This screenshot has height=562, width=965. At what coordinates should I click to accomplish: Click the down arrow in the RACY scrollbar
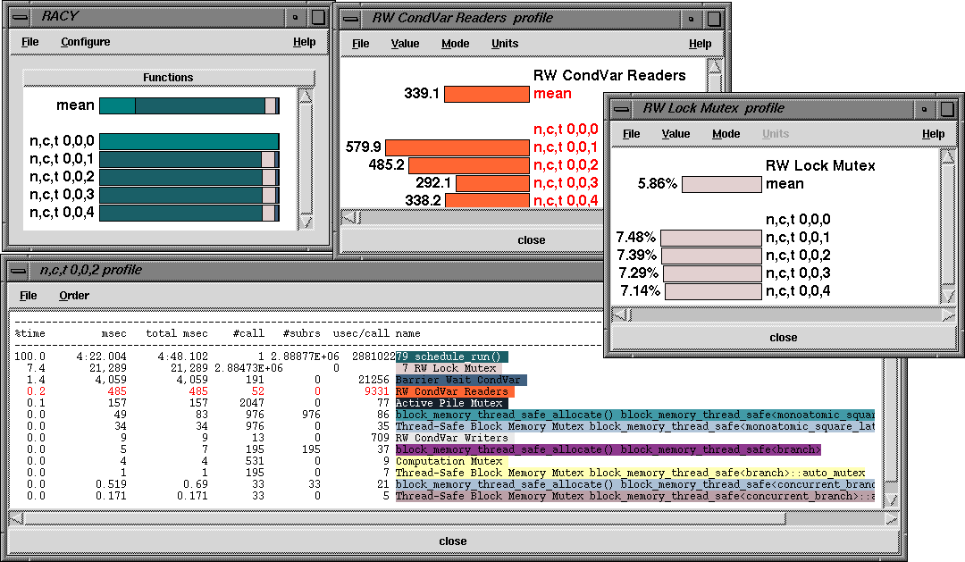coord(306,221)
